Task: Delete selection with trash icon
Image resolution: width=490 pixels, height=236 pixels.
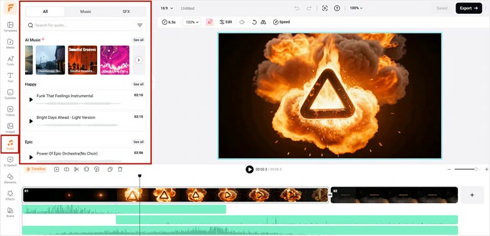Action: click(120, 169)
